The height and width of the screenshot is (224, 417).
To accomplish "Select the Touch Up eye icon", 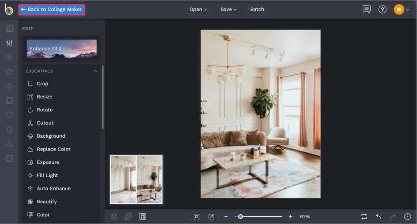I will click(x=9, y=57).
